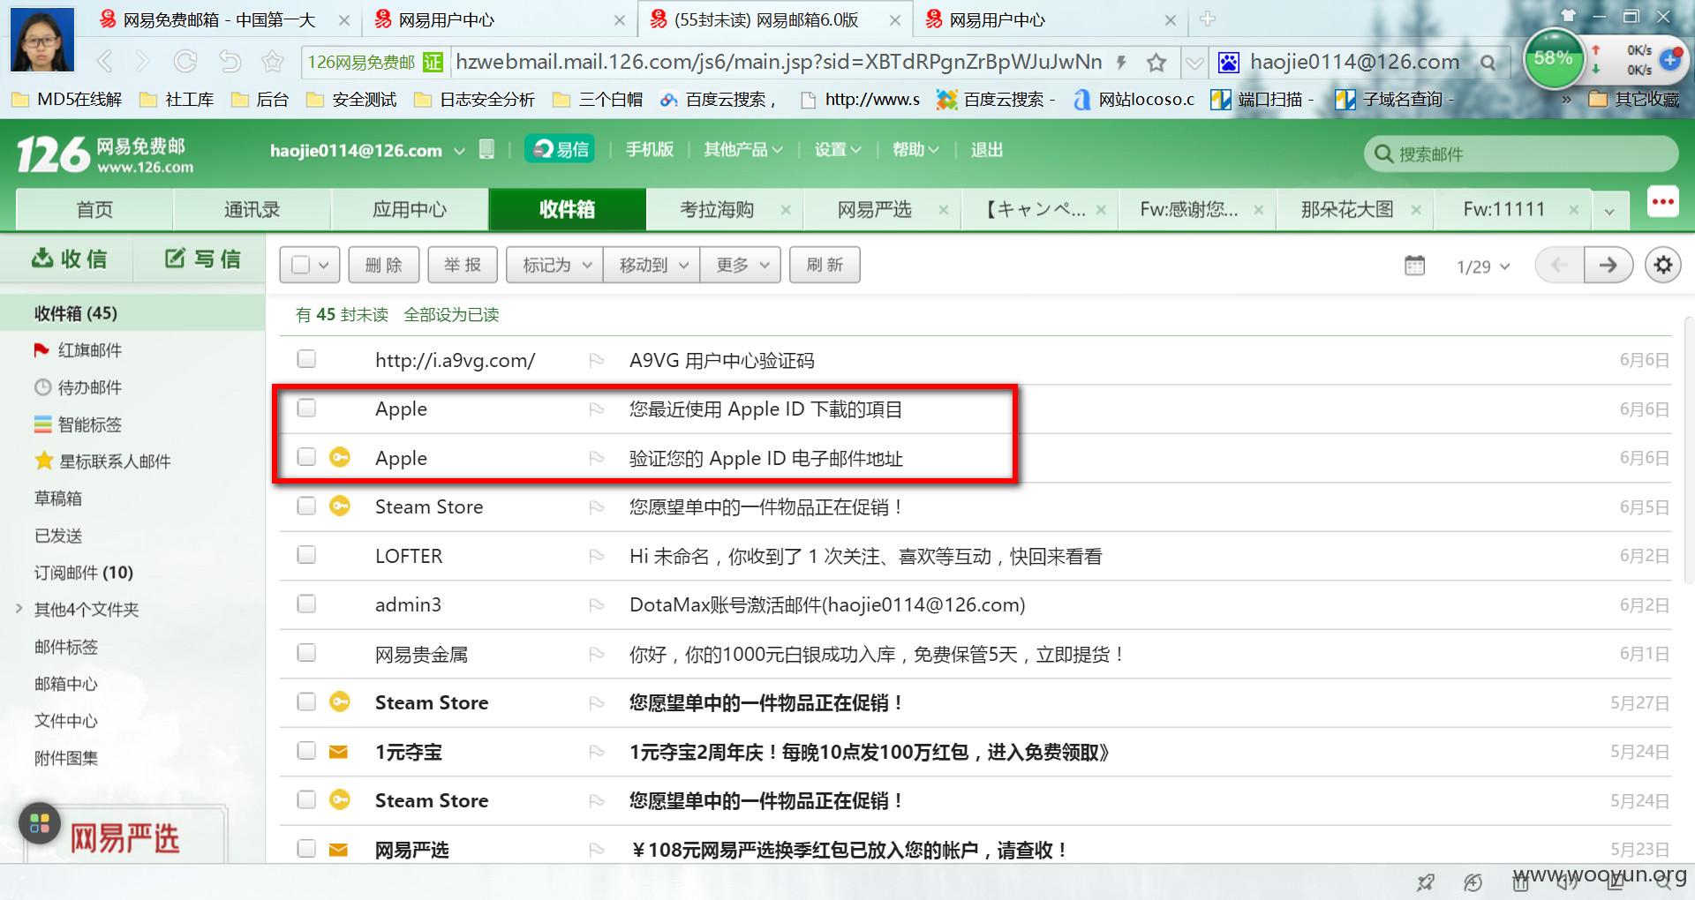Go to next mail page arrow
Screen dimensions: 1695x900
(1608, 265)
